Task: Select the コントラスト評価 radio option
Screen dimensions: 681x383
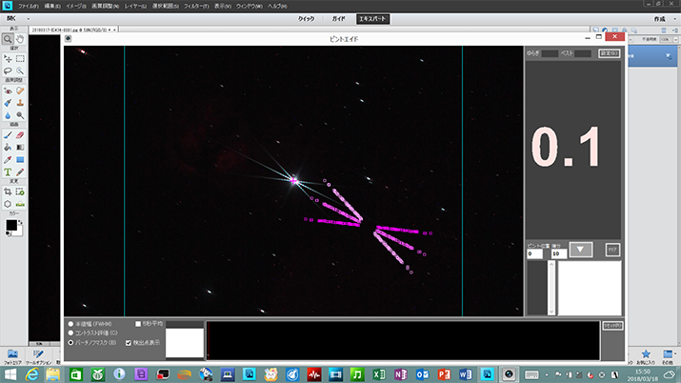Action: click(70, 333)
